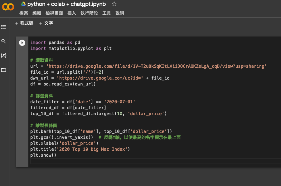The width and height of the screenshot is (281, 186).
Task: Open the 檢視畫面 menu
Action: click(54, 13)
